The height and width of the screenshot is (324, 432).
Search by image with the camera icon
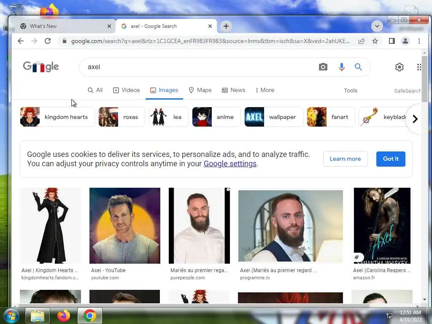tap(323, 67)
